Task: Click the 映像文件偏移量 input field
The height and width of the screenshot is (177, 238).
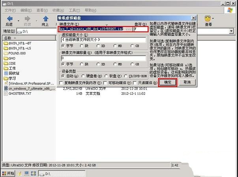Action: pos(103,58)
